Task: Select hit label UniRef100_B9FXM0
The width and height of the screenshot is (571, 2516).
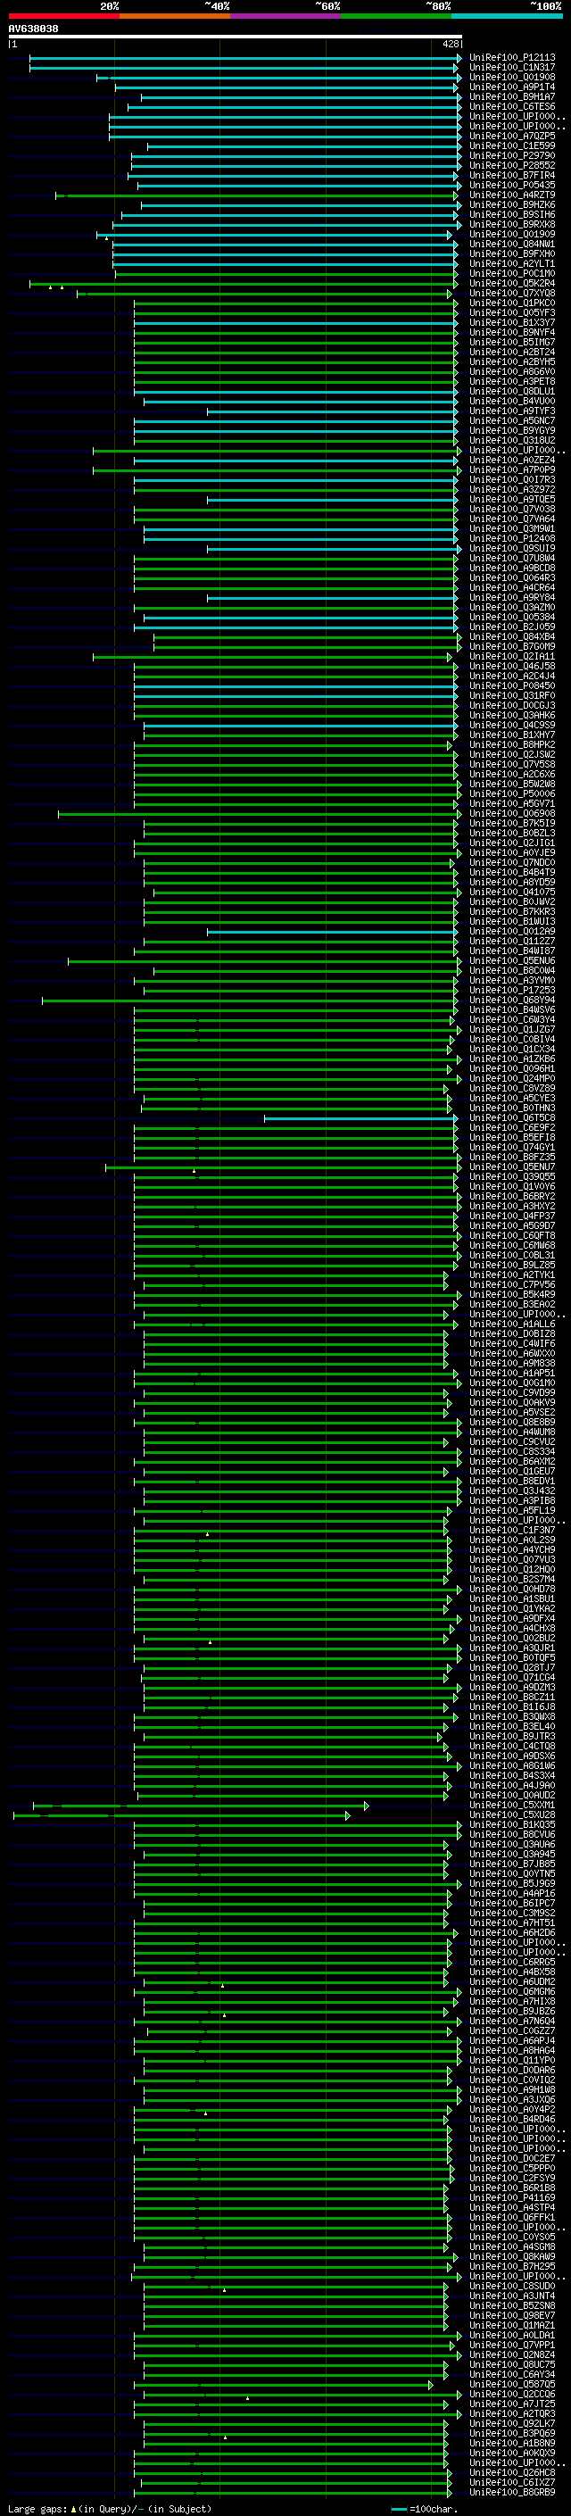Action: (512, 254)
